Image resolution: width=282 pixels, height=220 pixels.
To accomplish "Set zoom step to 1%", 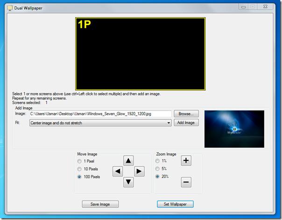I will click(158, 161).
